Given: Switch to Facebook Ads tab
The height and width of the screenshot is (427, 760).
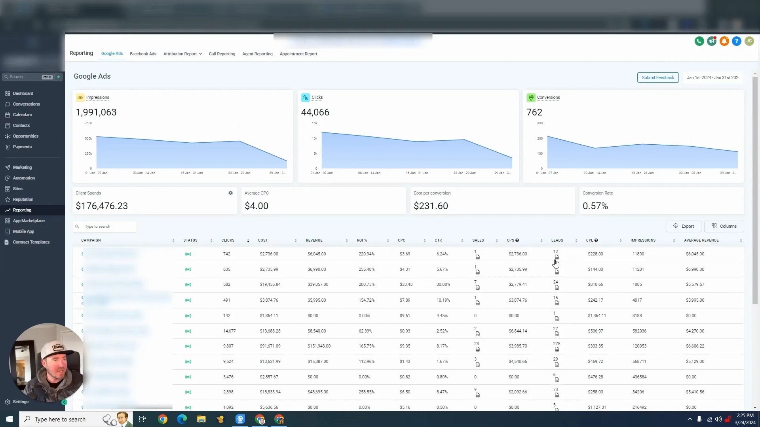Looking at the screenshot, I should click(x=143, y=54).
